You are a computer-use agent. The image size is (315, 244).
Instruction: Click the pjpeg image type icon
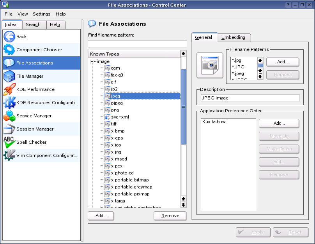pos(107,103)
